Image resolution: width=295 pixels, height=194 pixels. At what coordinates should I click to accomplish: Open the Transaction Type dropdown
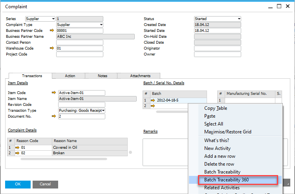(x=103, y=111)
